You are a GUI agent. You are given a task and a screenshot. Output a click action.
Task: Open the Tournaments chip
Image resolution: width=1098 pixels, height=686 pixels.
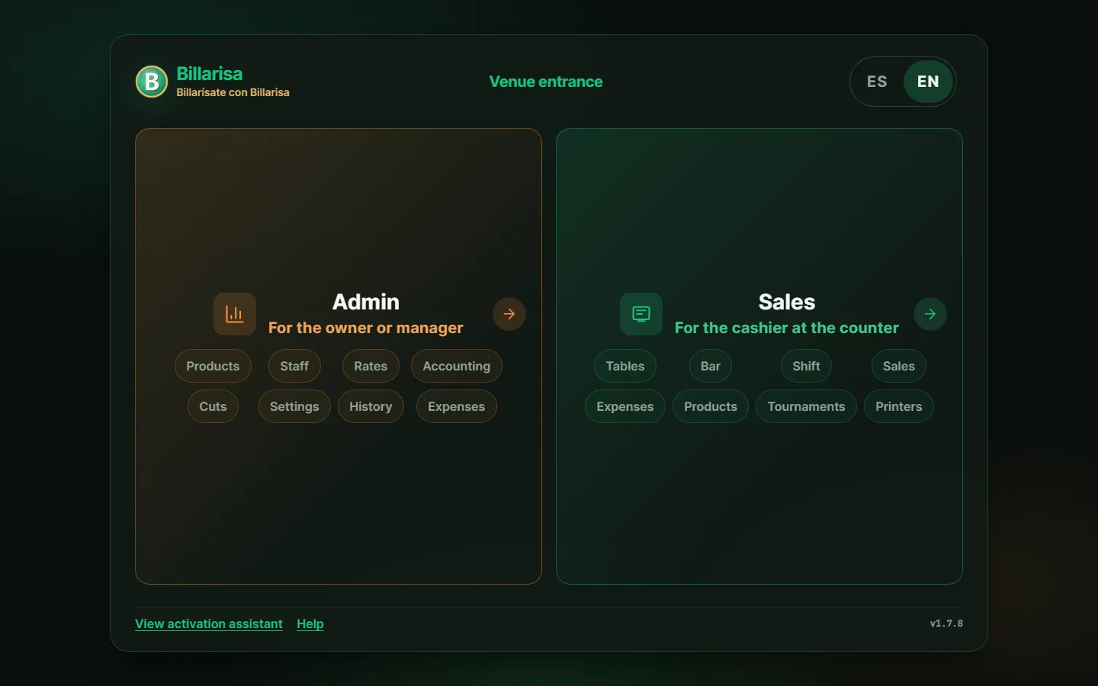point(806,406)
